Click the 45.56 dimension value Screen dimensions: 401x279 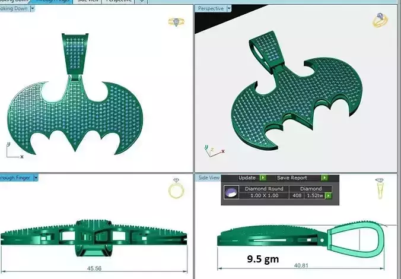pos(94,268)
